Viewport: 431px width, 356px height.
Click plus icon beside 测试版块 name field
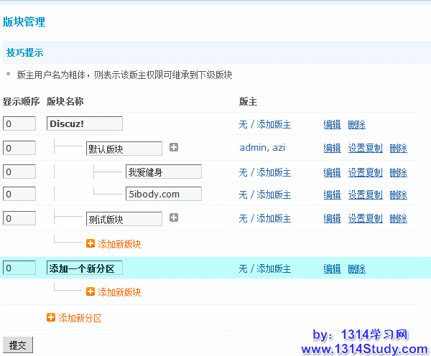[174, 218]
